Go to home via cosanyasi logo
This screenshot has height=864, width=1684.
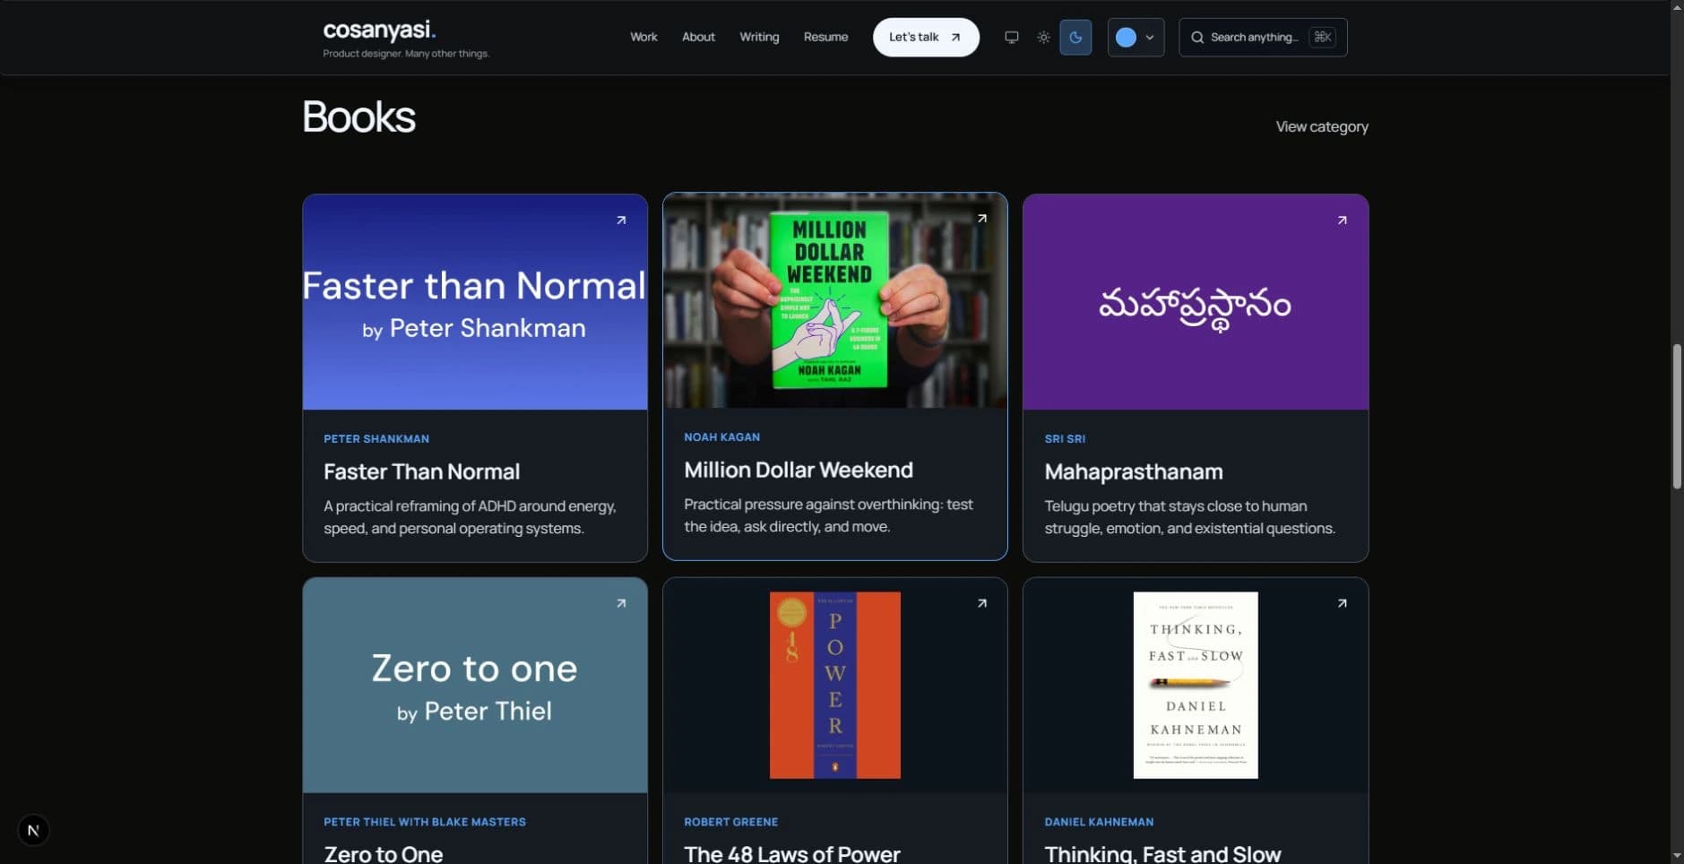[379, 30]
